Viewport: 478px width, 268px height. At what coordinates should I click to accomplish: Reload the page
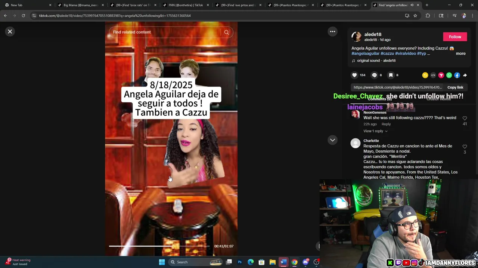click(x=23, y=16)
